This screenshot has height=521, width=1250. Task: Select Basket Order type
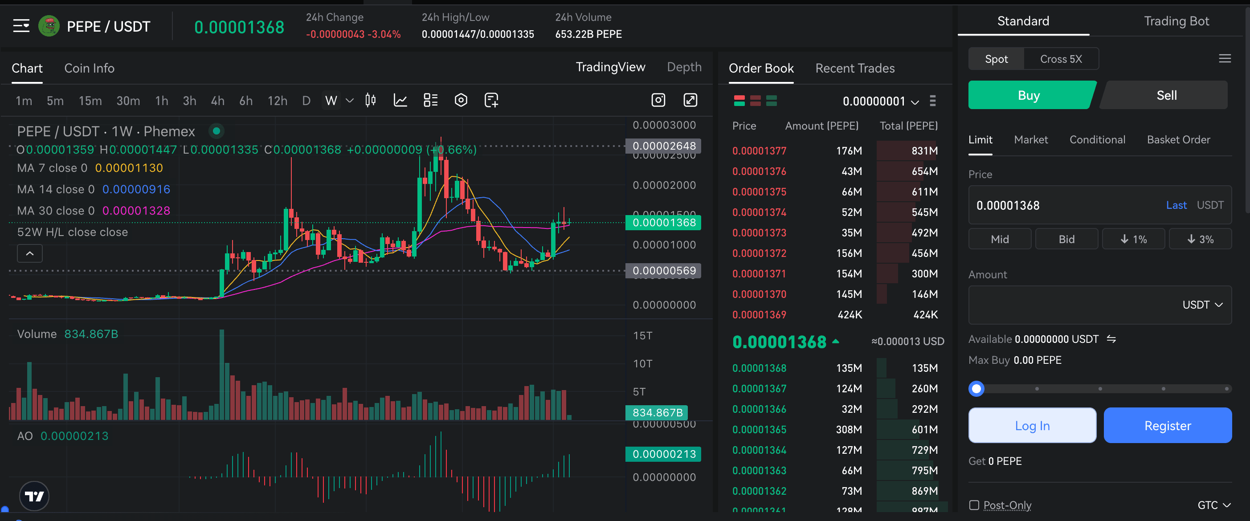pyautogui.click(x=1178, y=140)
